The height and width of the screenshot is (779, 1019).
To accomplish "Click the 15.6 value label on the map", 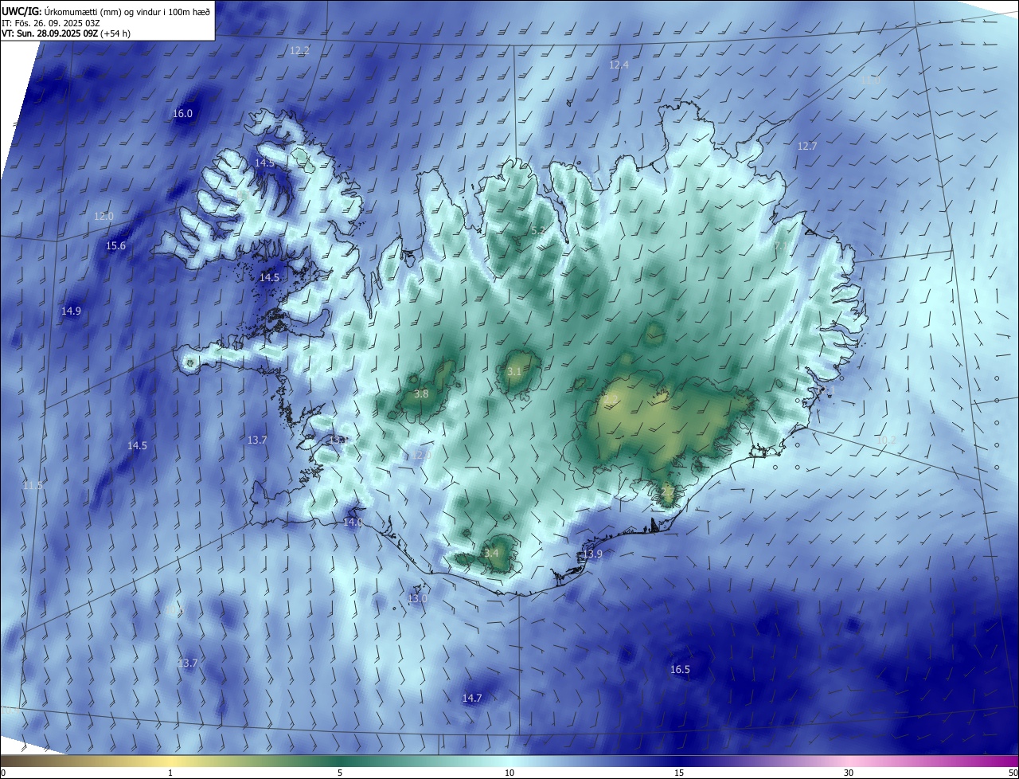I will (x=115, y=246).
